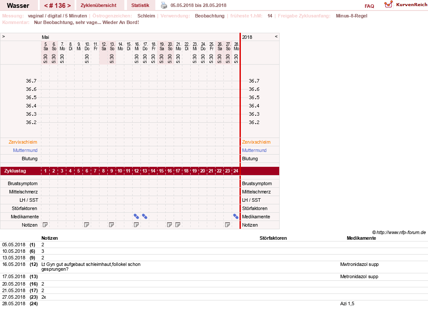The width and height of the screenshot is (428, 331).
Task: Click 'Mwtronidazol supp' medication entry
Action: [x=360, y=264]
